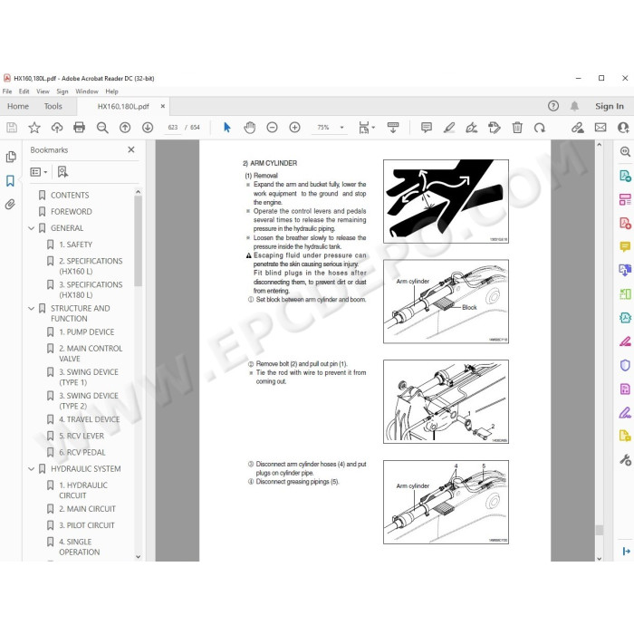
Task: Zoom out with minus icon
Action: [272, 128]
